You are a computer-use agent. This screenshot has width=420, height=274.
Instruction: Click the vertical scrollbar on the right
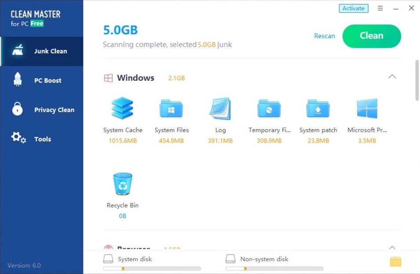tap(416, 81)
